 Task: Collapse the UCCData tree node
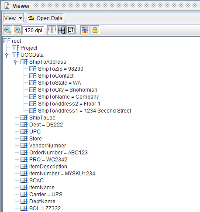7,55
